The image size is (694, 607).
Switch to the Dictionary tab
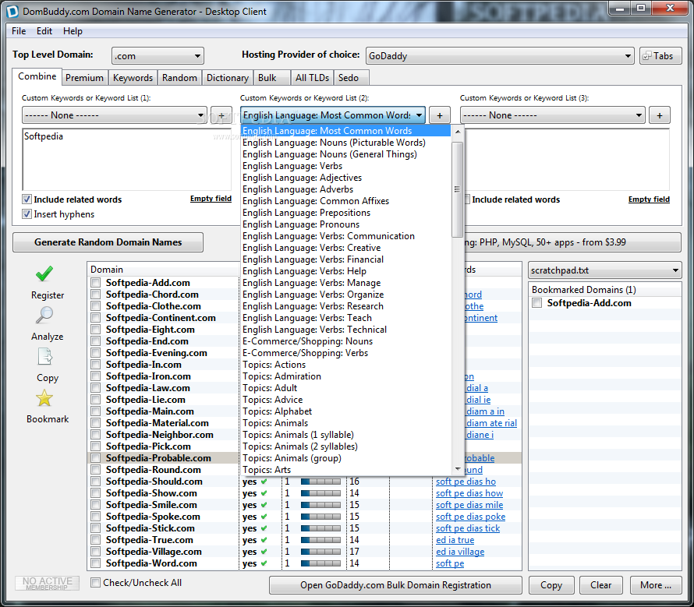pos(228,78)
